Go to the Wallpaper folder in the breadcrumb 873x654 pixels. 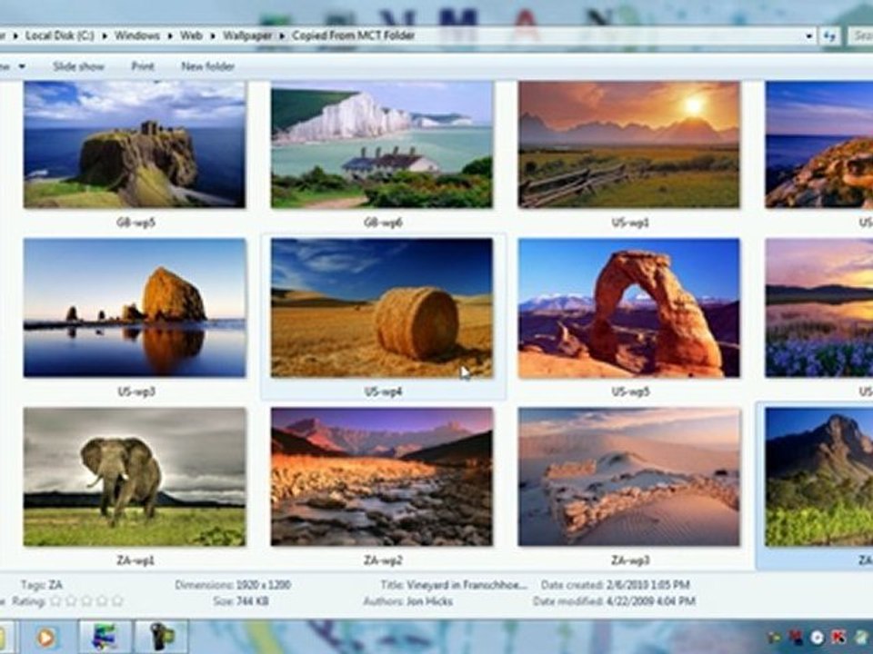point(247,36)
